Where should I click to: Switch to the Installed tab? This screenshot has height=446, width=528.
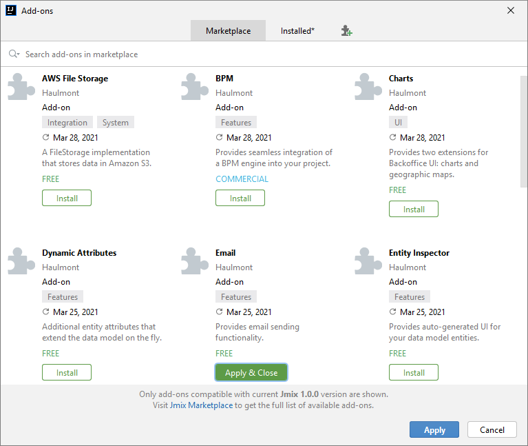(297, 31)
